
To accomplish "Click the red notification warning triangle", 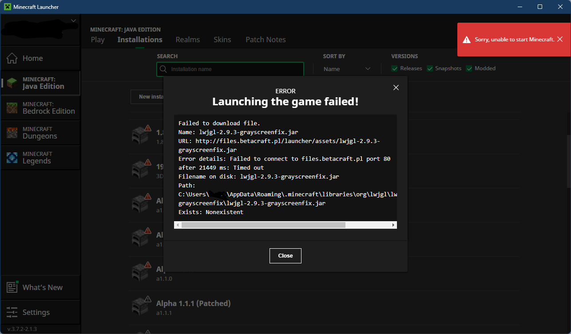I will [x=466, y=40].
